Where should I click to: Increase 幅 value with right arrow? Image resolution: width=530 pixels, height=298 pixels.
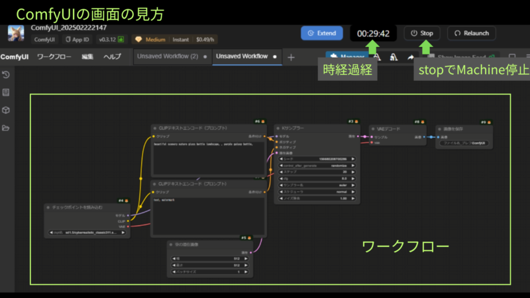[246, 259]
